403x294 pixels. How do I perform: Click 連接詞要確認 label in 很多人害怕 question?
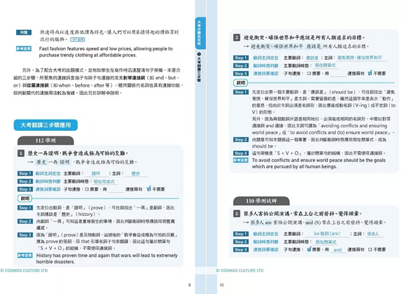[x=266, y=249]
